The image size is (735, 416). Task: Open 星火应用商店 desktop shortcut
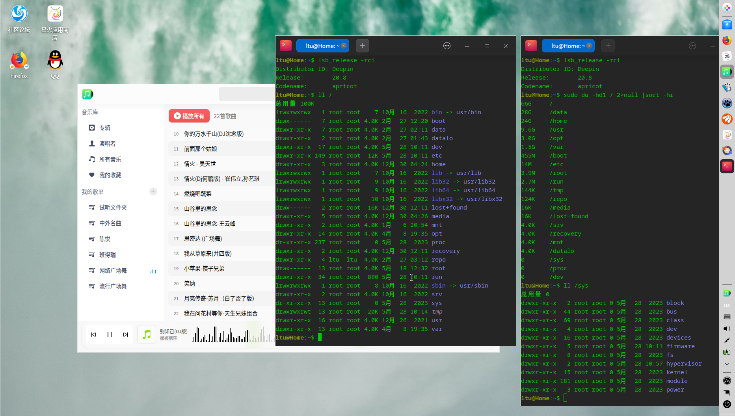coord(55,13)
